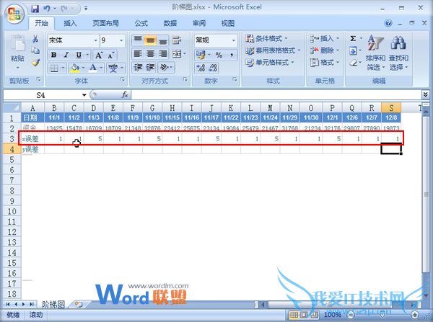Increase indent
The height and width of the screenshot is (322, 433).
coord(150,67)
